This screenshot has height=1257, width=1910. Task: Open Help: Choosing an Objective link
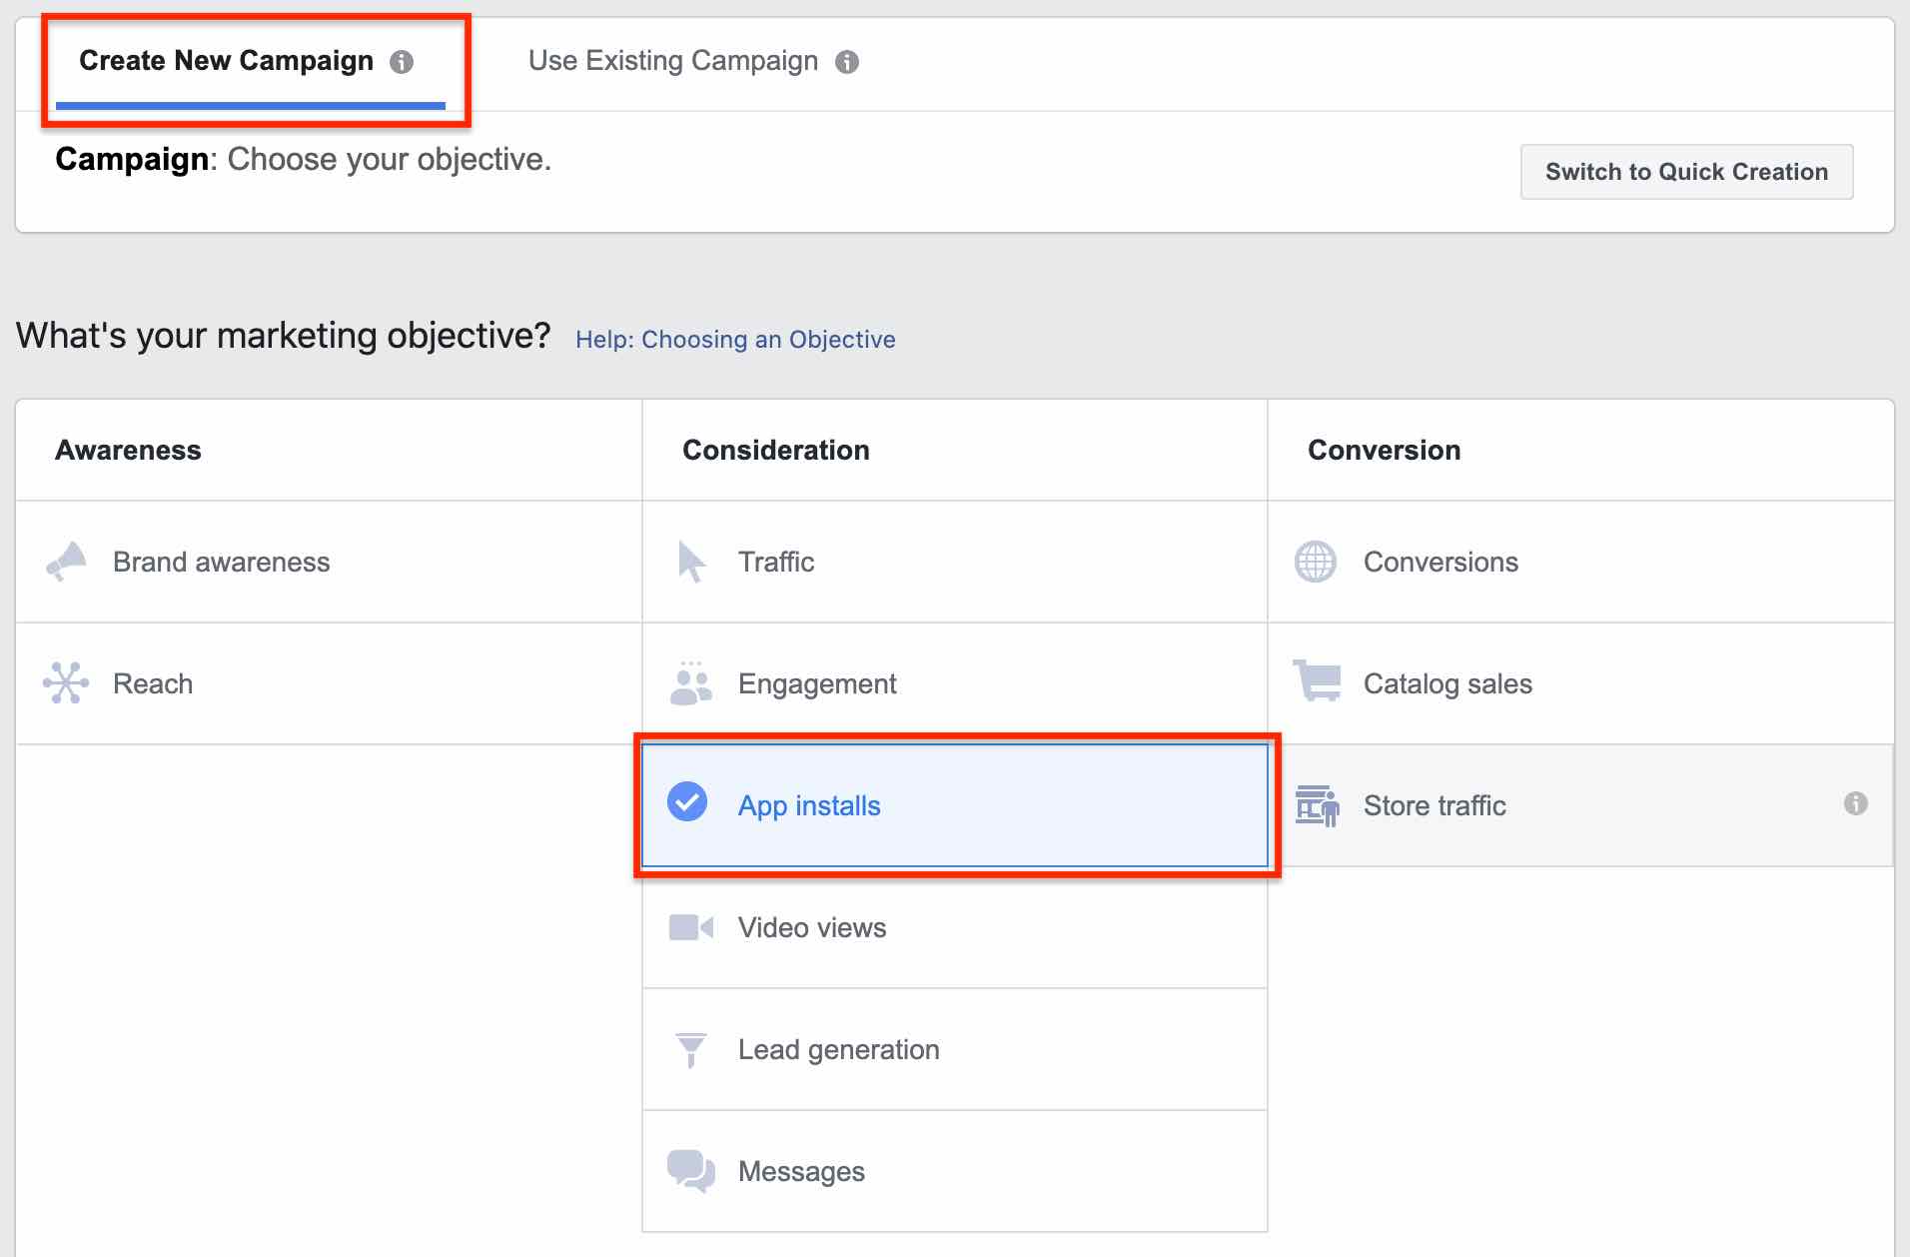pos(735,339)
